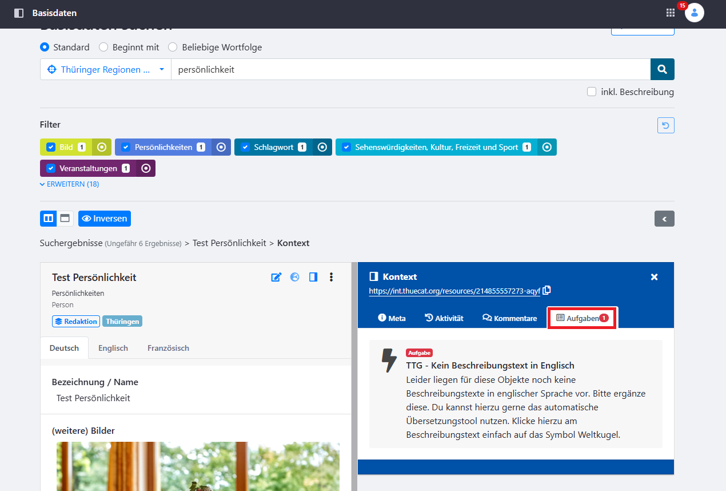Screen dimensions: 726x491
Task: Click the target icon on the Bild filter
Action: coord(102,147)
